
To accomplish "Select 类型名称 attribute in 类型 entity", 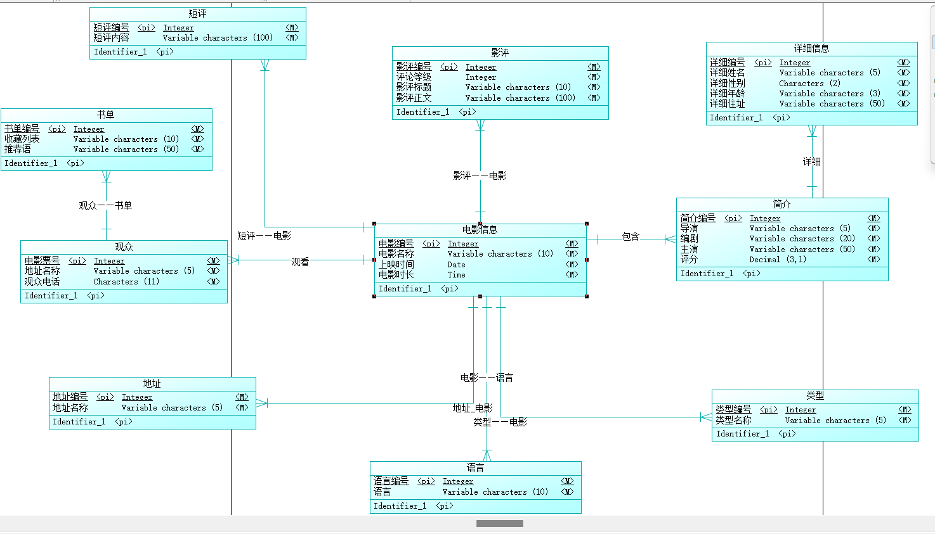I will tap(733, 420).
